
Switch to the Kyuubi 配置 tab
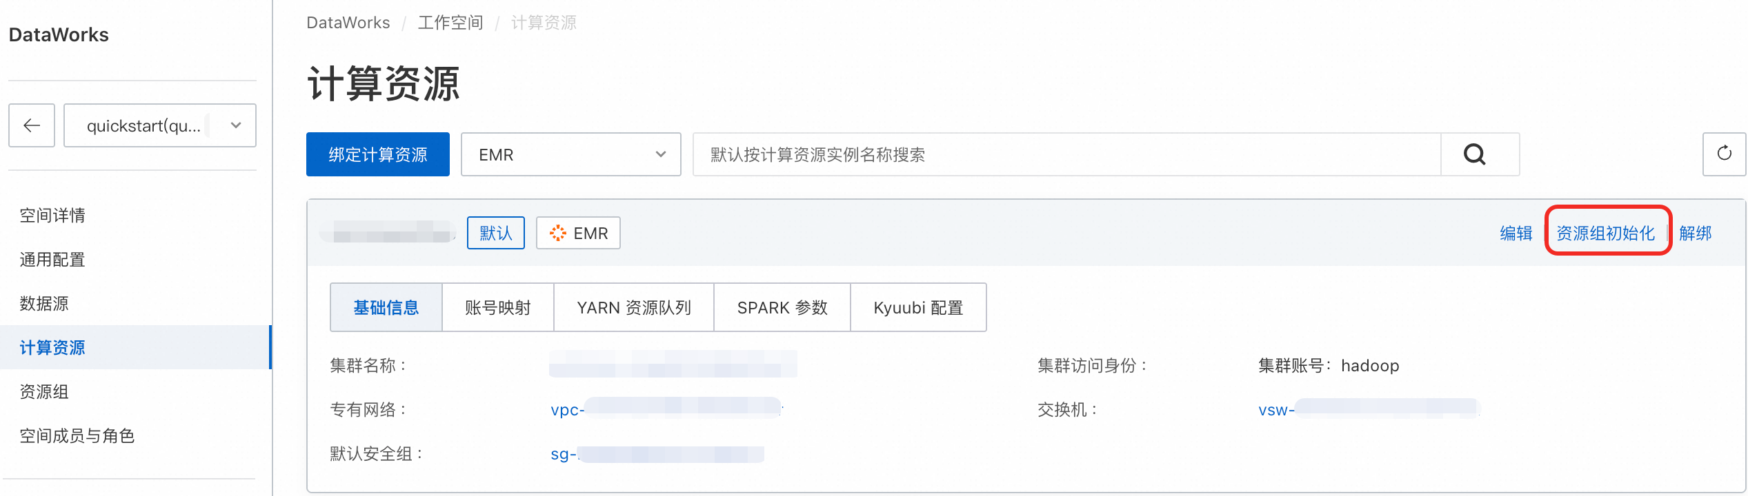917,307
